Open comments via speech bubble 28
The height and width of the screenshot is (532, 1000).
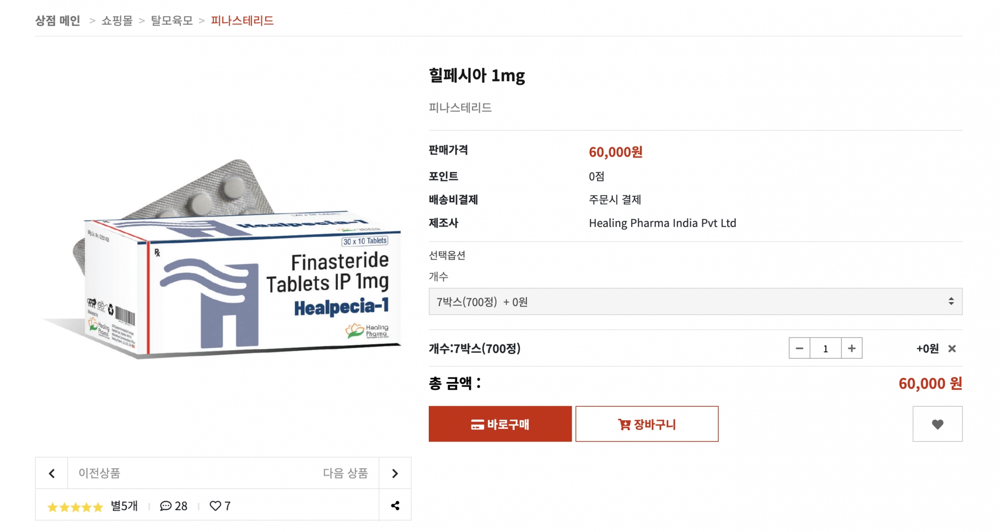[173, 506]
